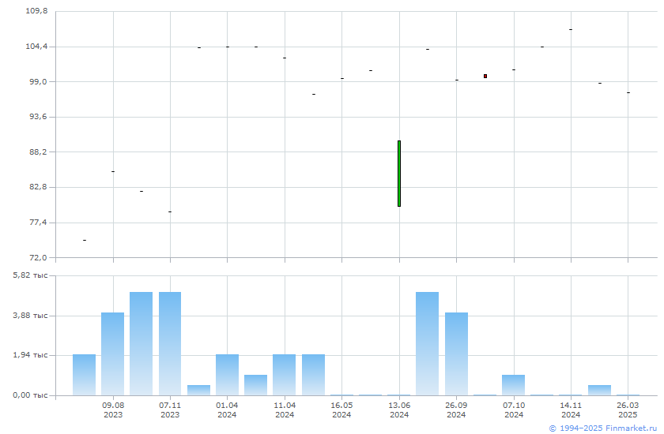Click the '104,4' price axis label
Image resolution: width=664 pixels, height=434 pixels.
coord(37,46)
